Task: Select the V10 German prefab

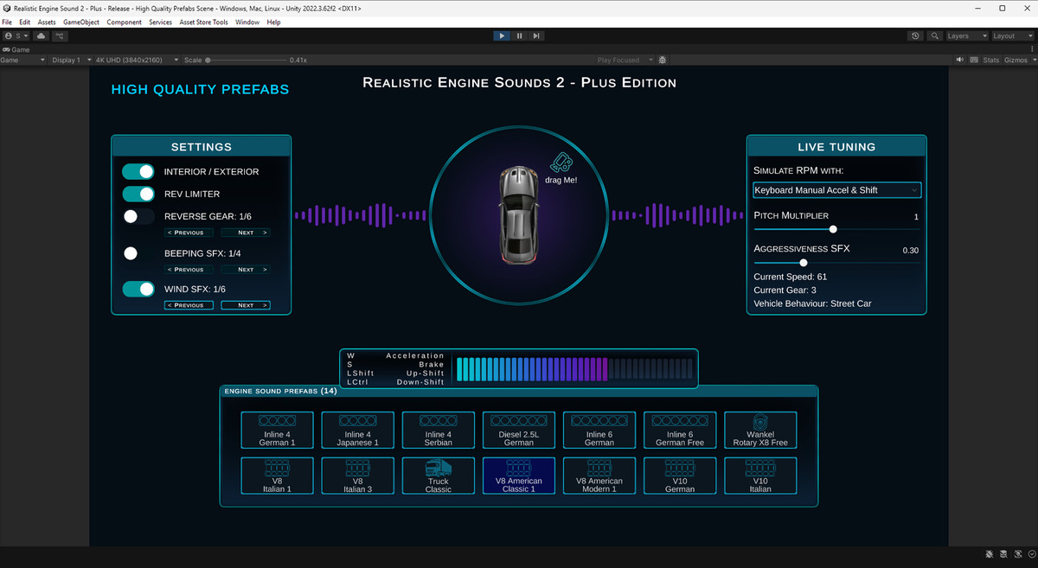Action: point(679,475)
